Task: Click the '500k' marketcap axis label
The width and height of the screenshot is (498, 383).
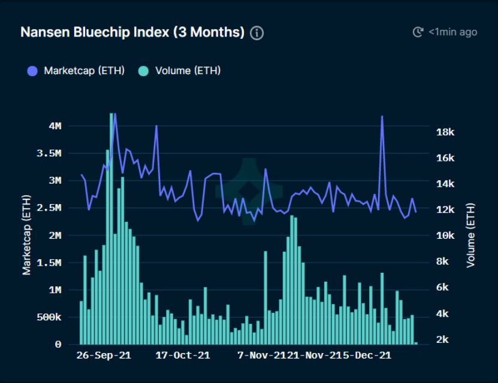Action: (49, 317)
